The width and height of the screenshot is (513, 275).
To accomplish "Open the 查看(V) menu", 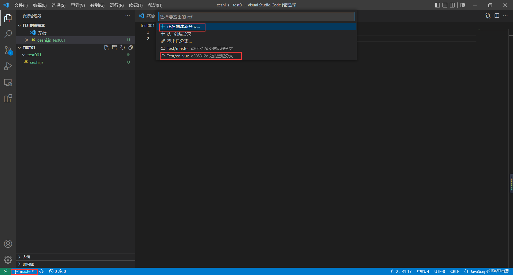I will (x=78, y=5).
